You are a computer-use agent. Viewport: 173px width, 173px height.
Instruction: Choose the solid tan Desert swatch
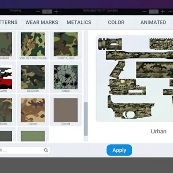(66, 110)
